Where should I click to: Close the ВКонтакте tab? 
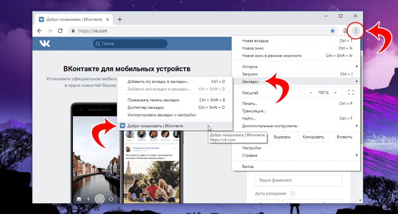108,19
